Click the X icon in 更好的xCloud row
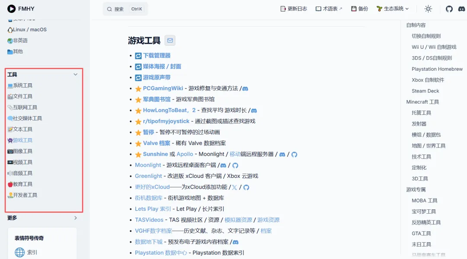 coord(234,187)
